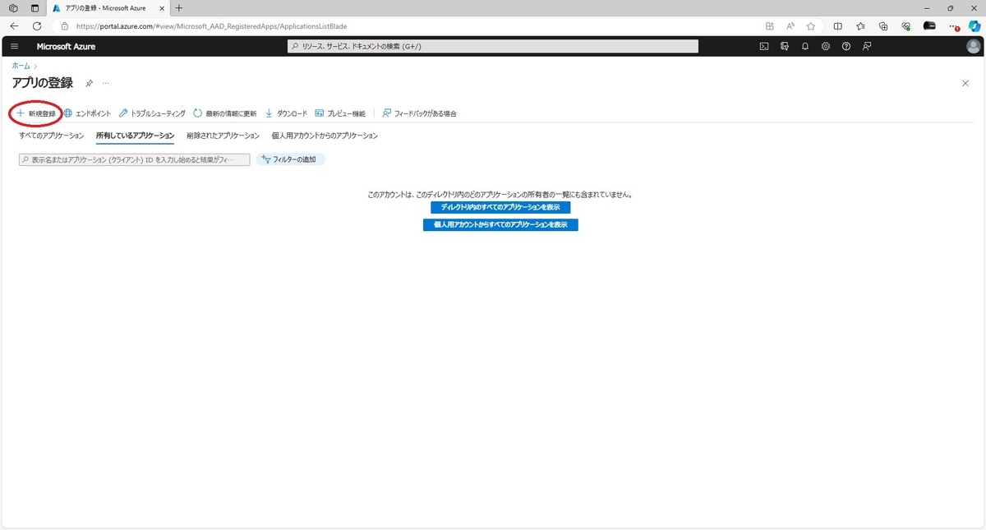The image size is (986, 530).
Task: Open Copilot in Azure from the top bar
Action: (x=785, y=46)
